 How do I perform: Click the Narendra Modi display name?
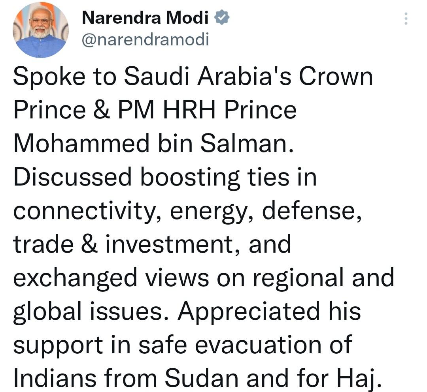(x=145, y=18)
